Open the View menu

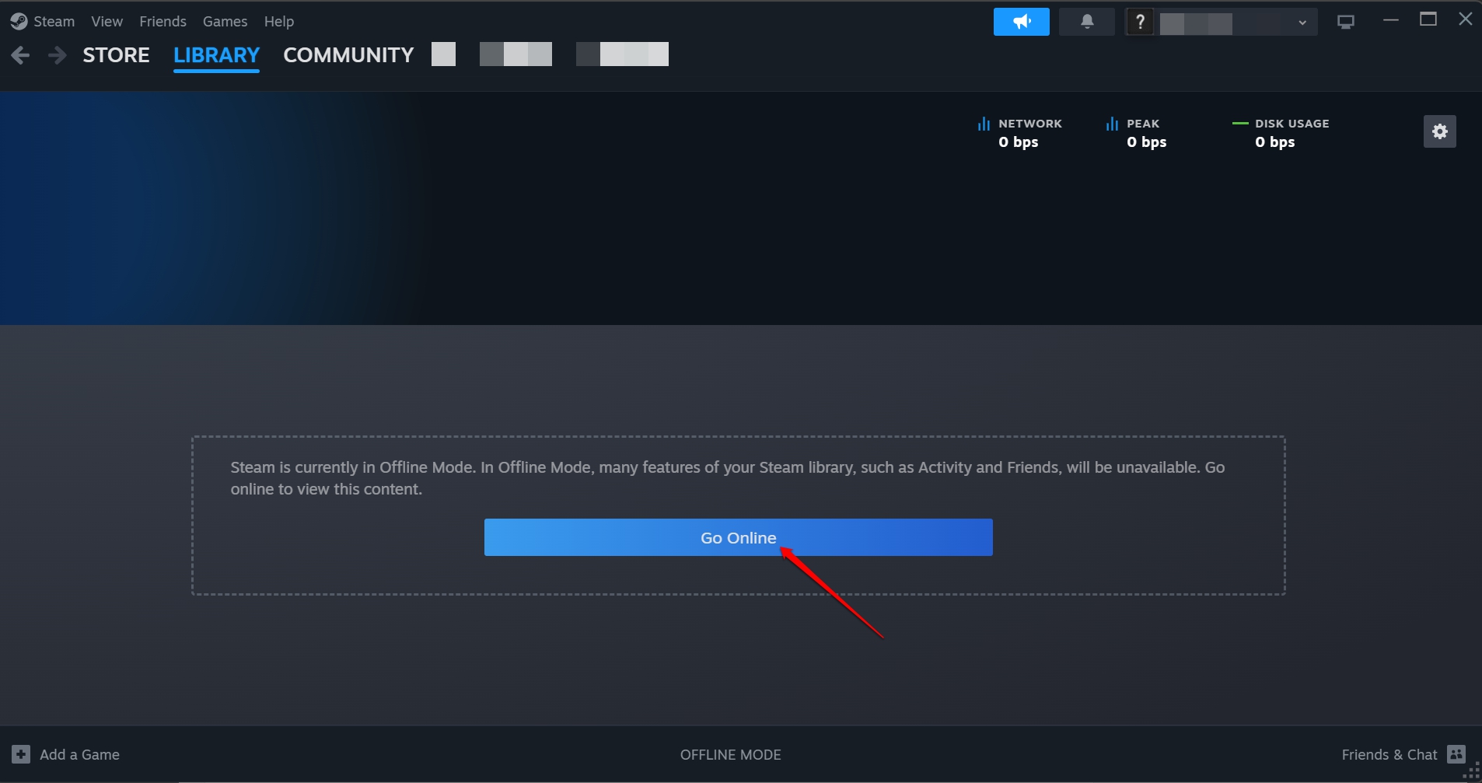pos(107,21)
